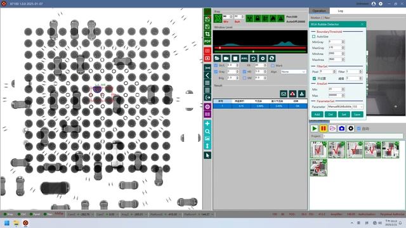Enable AutoSize in BGA Bubble Detector

[x=314, y=37]
